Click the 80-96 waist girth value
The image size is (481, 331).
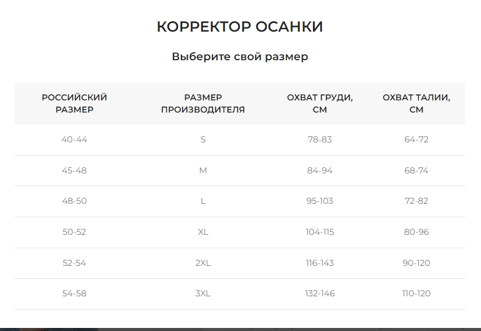coord(416,232)
